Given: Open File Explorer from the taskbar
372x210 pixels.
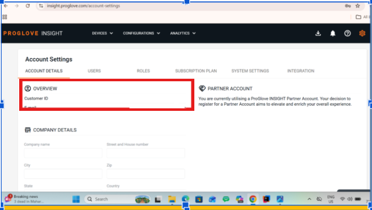Looking at the screenshot, I should click(x=172, y=199).
